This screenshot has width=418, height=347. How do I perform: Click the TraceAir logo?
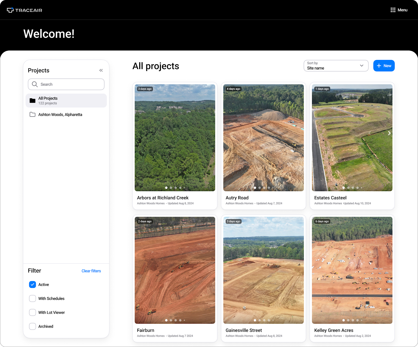tap(24, 10)
